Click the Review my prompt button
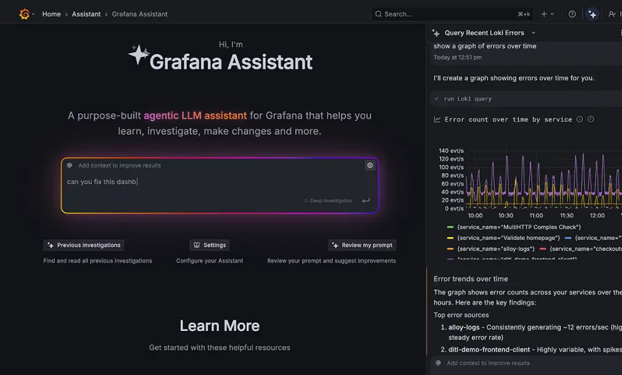Screen dimensions: 622x375 coord(362,245)
